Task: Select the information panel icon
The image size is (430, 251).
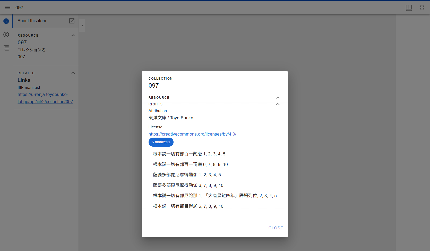Action: tap(6, 21)
